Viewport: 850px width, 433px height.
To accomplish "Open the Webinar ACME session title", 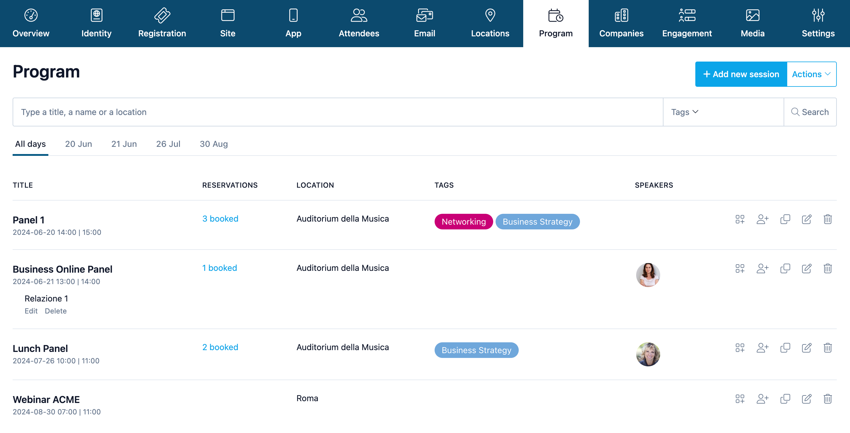I will 46,399.
